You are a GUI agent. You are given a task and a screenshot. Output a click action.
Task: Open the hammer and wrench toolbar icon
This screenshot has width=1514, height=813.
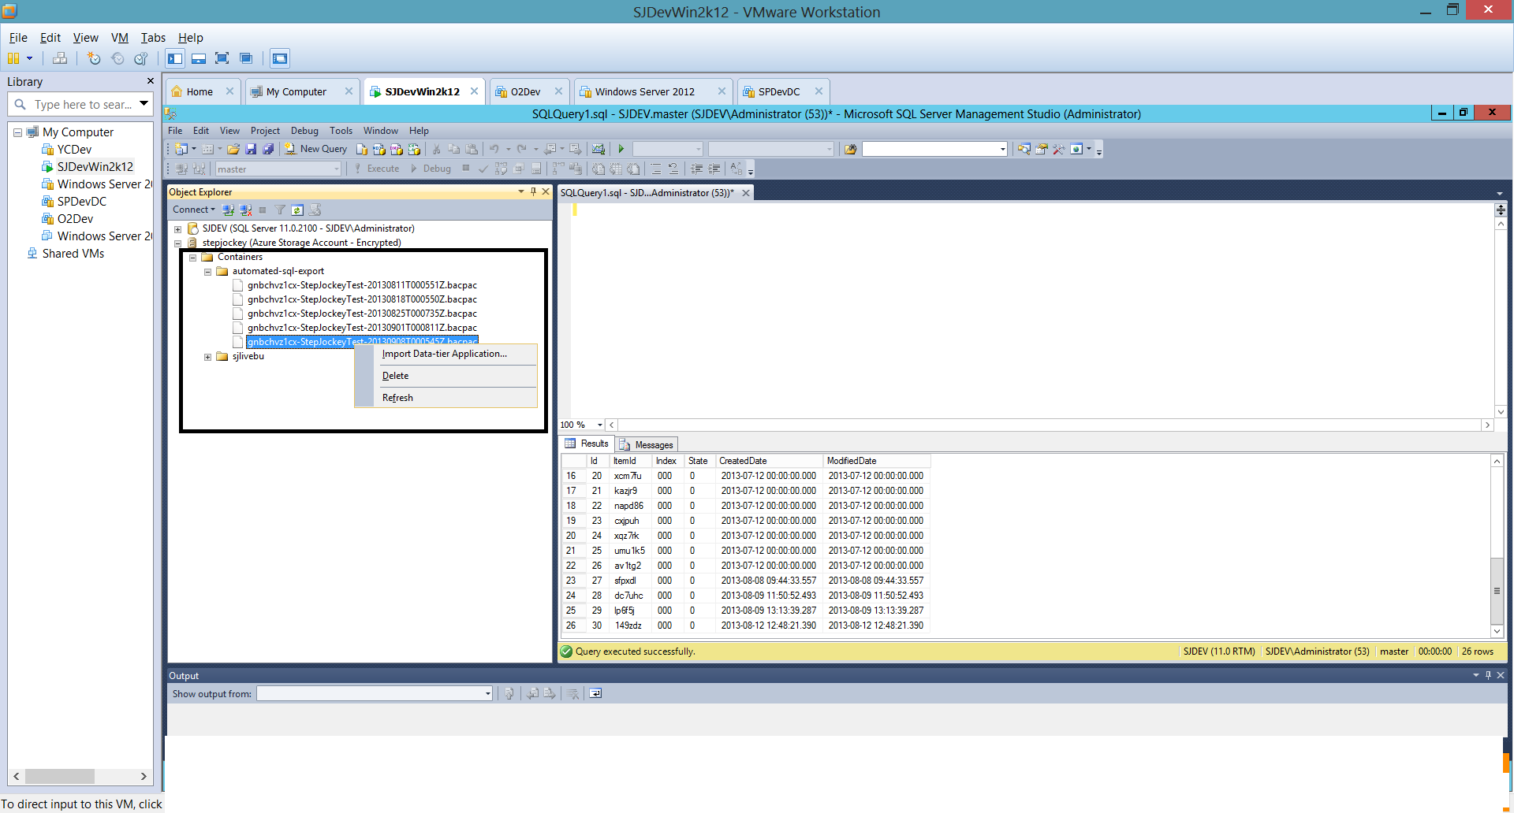[x=1059, y=149]
